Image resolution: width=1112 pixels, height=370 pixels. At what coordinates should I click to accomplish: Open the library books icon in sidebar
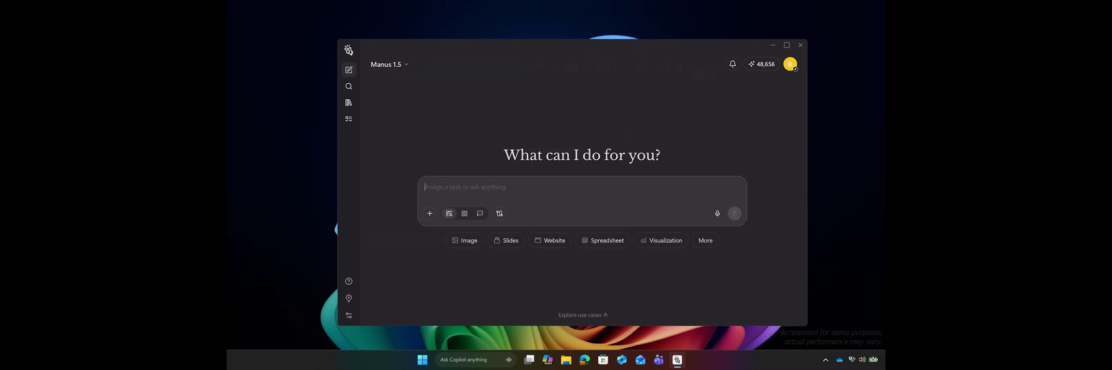(349, 103)
